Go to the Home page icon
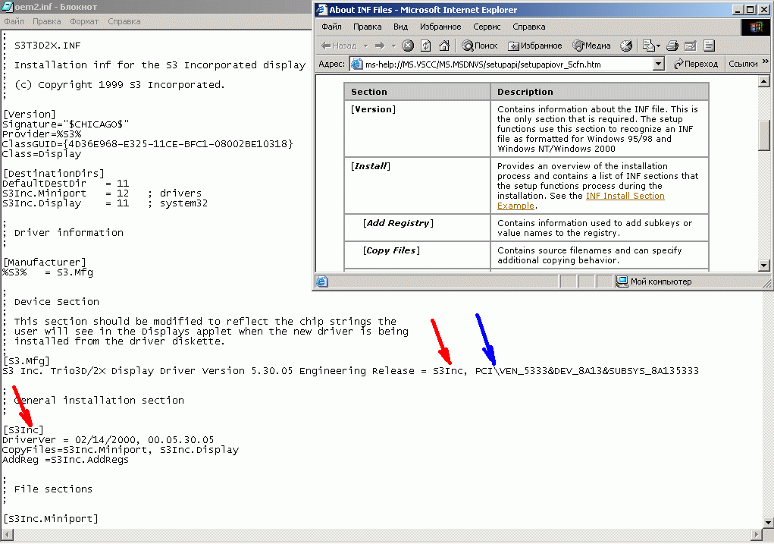The width and height of the screenshot is (774, 544). 444,46
